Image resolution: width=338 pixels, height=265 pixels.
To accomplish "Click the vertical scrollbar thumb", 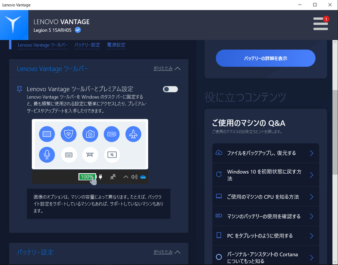I will [x=335, y=132].
